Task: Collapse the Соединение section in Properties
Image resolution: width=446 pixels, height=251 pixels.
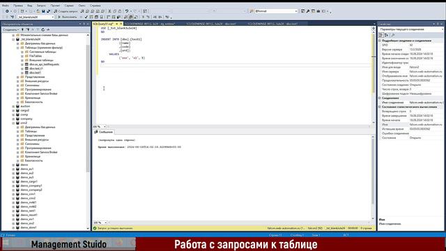Action: (380, 98)
